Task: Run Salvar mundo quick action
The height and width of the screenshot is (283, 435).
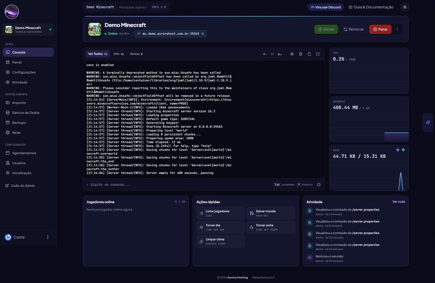Action: tap(271, 213)
